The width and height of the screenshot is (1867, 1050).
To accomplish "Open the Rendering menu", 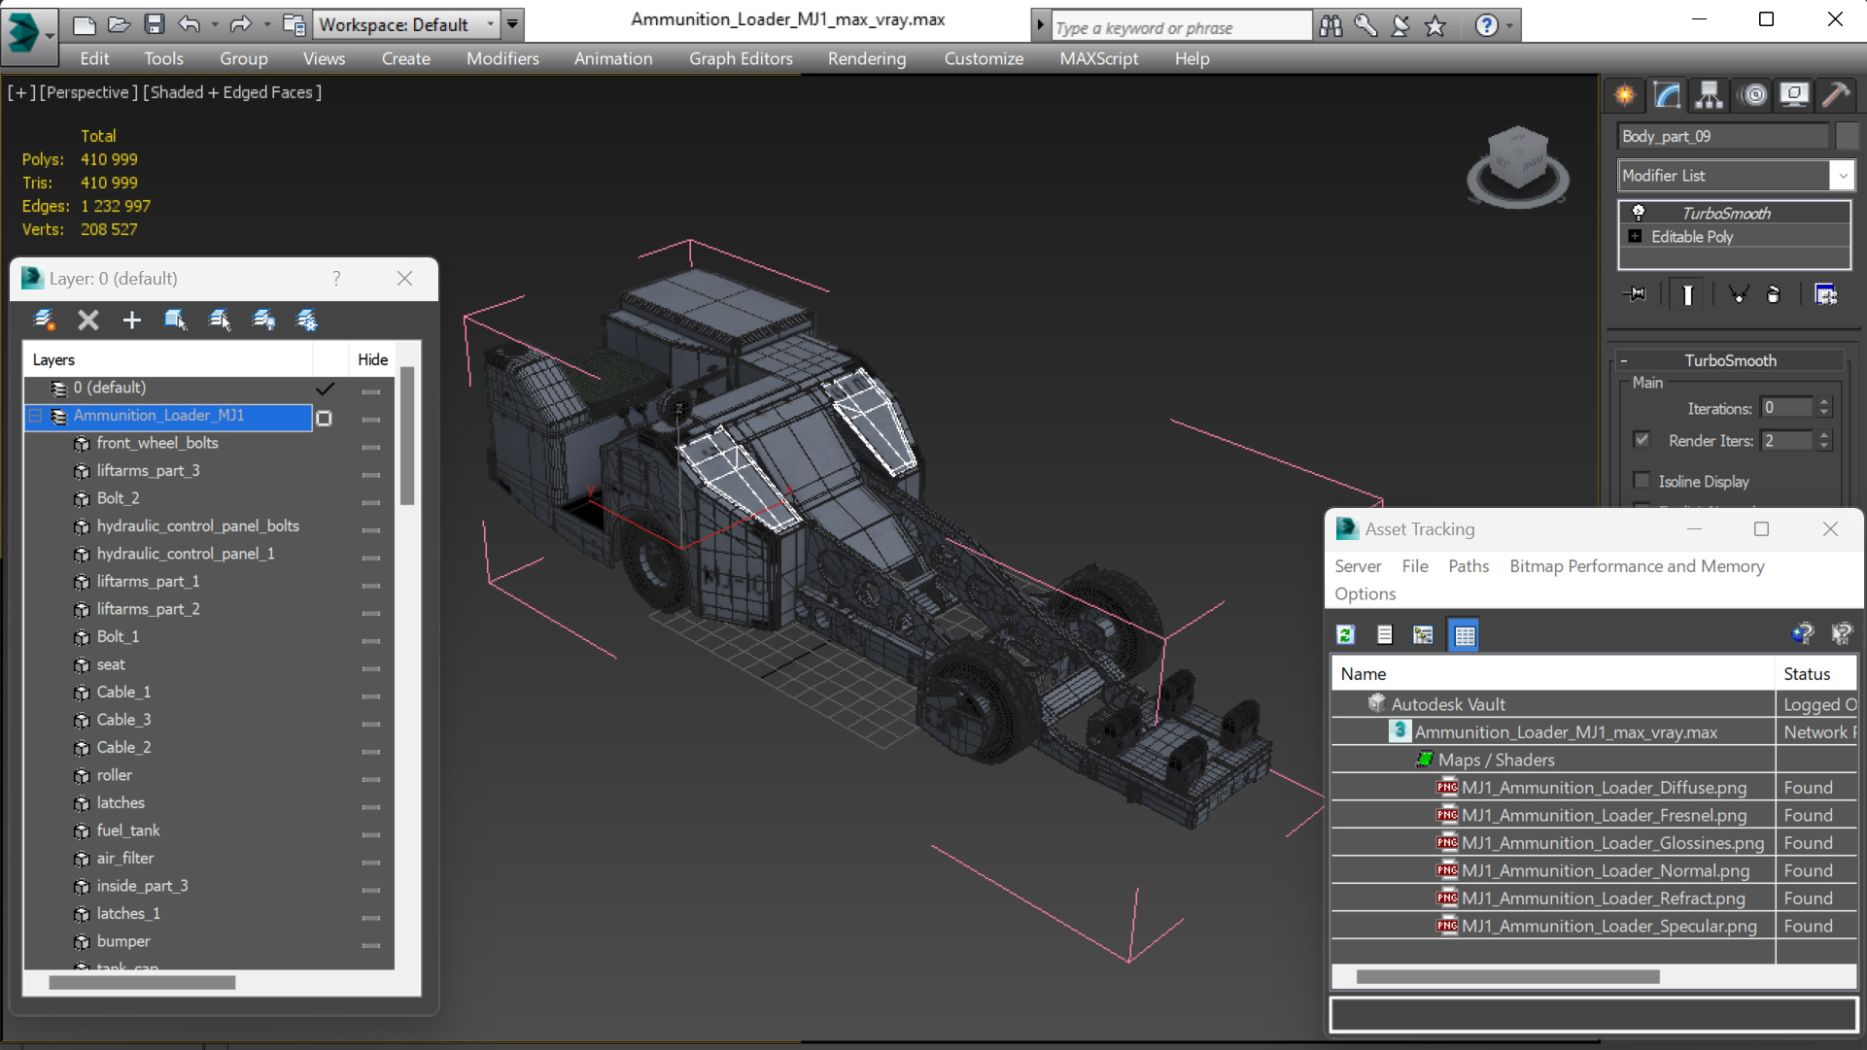I will click(867, 58).
